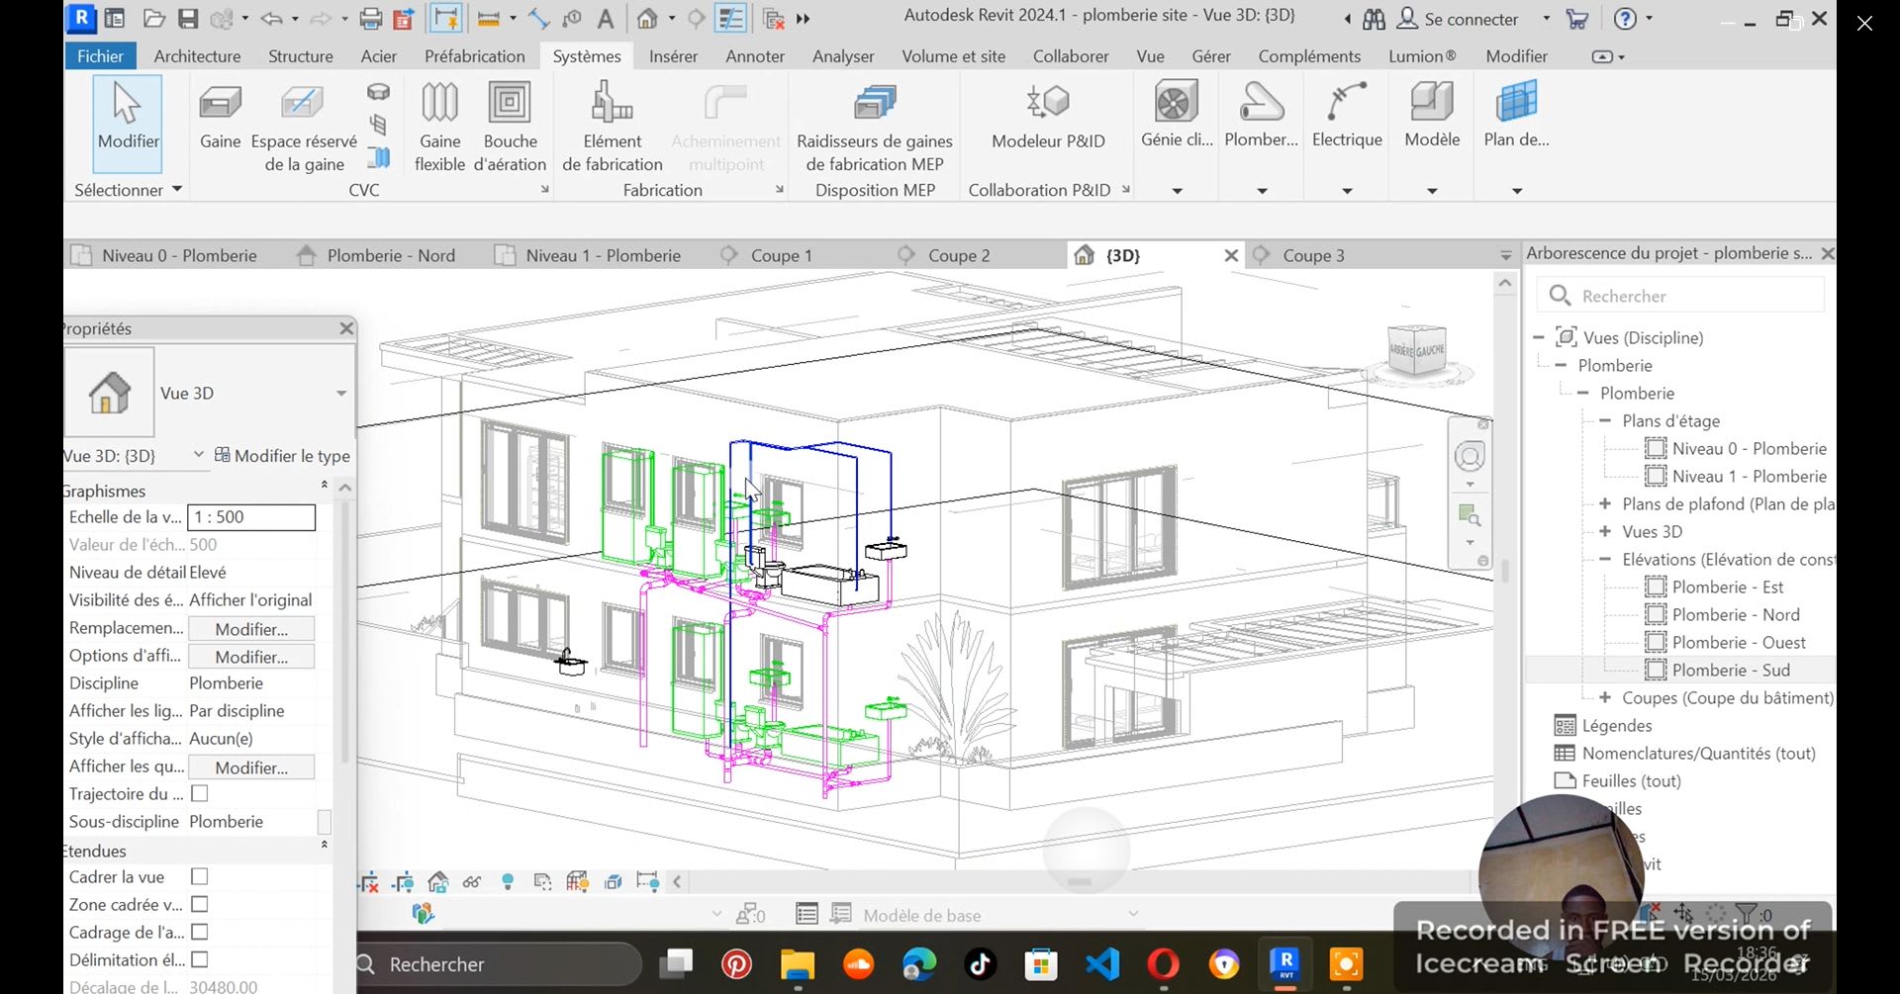Select Plomberie - Sud elevation in tree
1900x994 pixels.
pyautogui.click(x=1731, y=670)
